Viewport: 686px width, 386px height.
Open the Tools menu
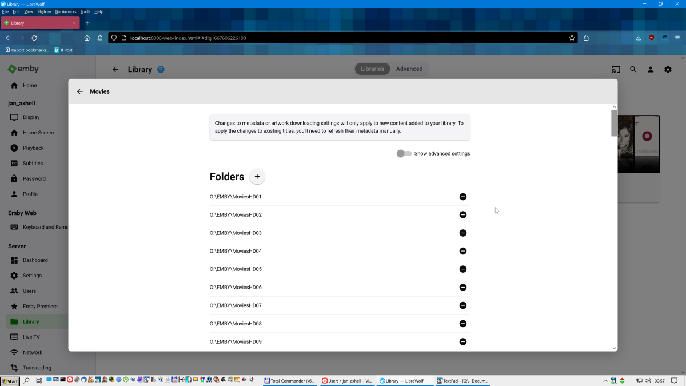pyautogui.click(x=85, y=11)
